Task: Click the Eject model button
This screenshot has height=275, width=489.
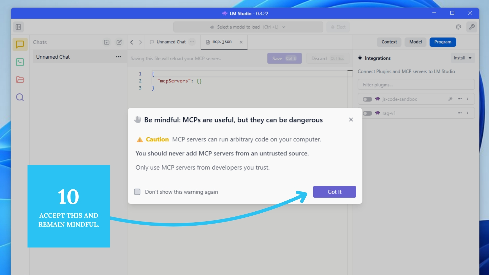Action: pyautogui.click(x=338, y=27)
